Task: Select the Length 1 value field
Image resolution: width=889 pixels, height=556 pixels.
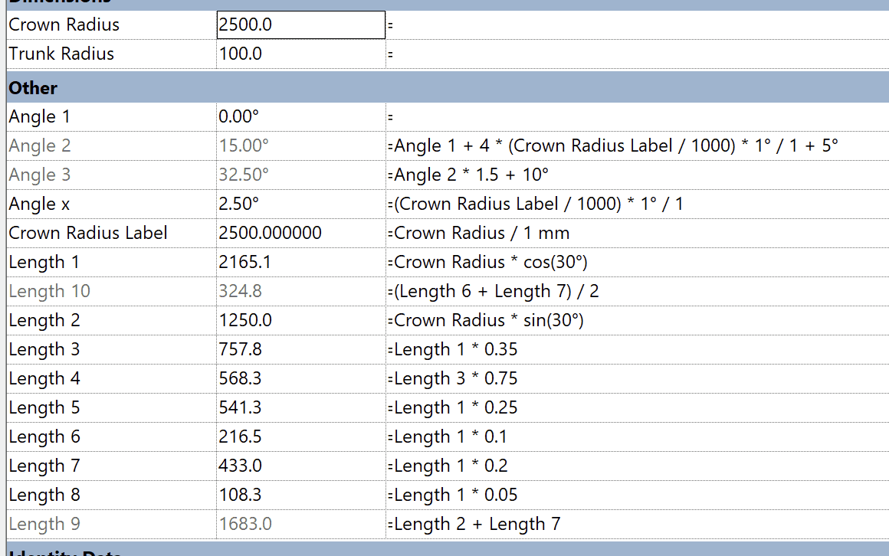Action: 299,262
